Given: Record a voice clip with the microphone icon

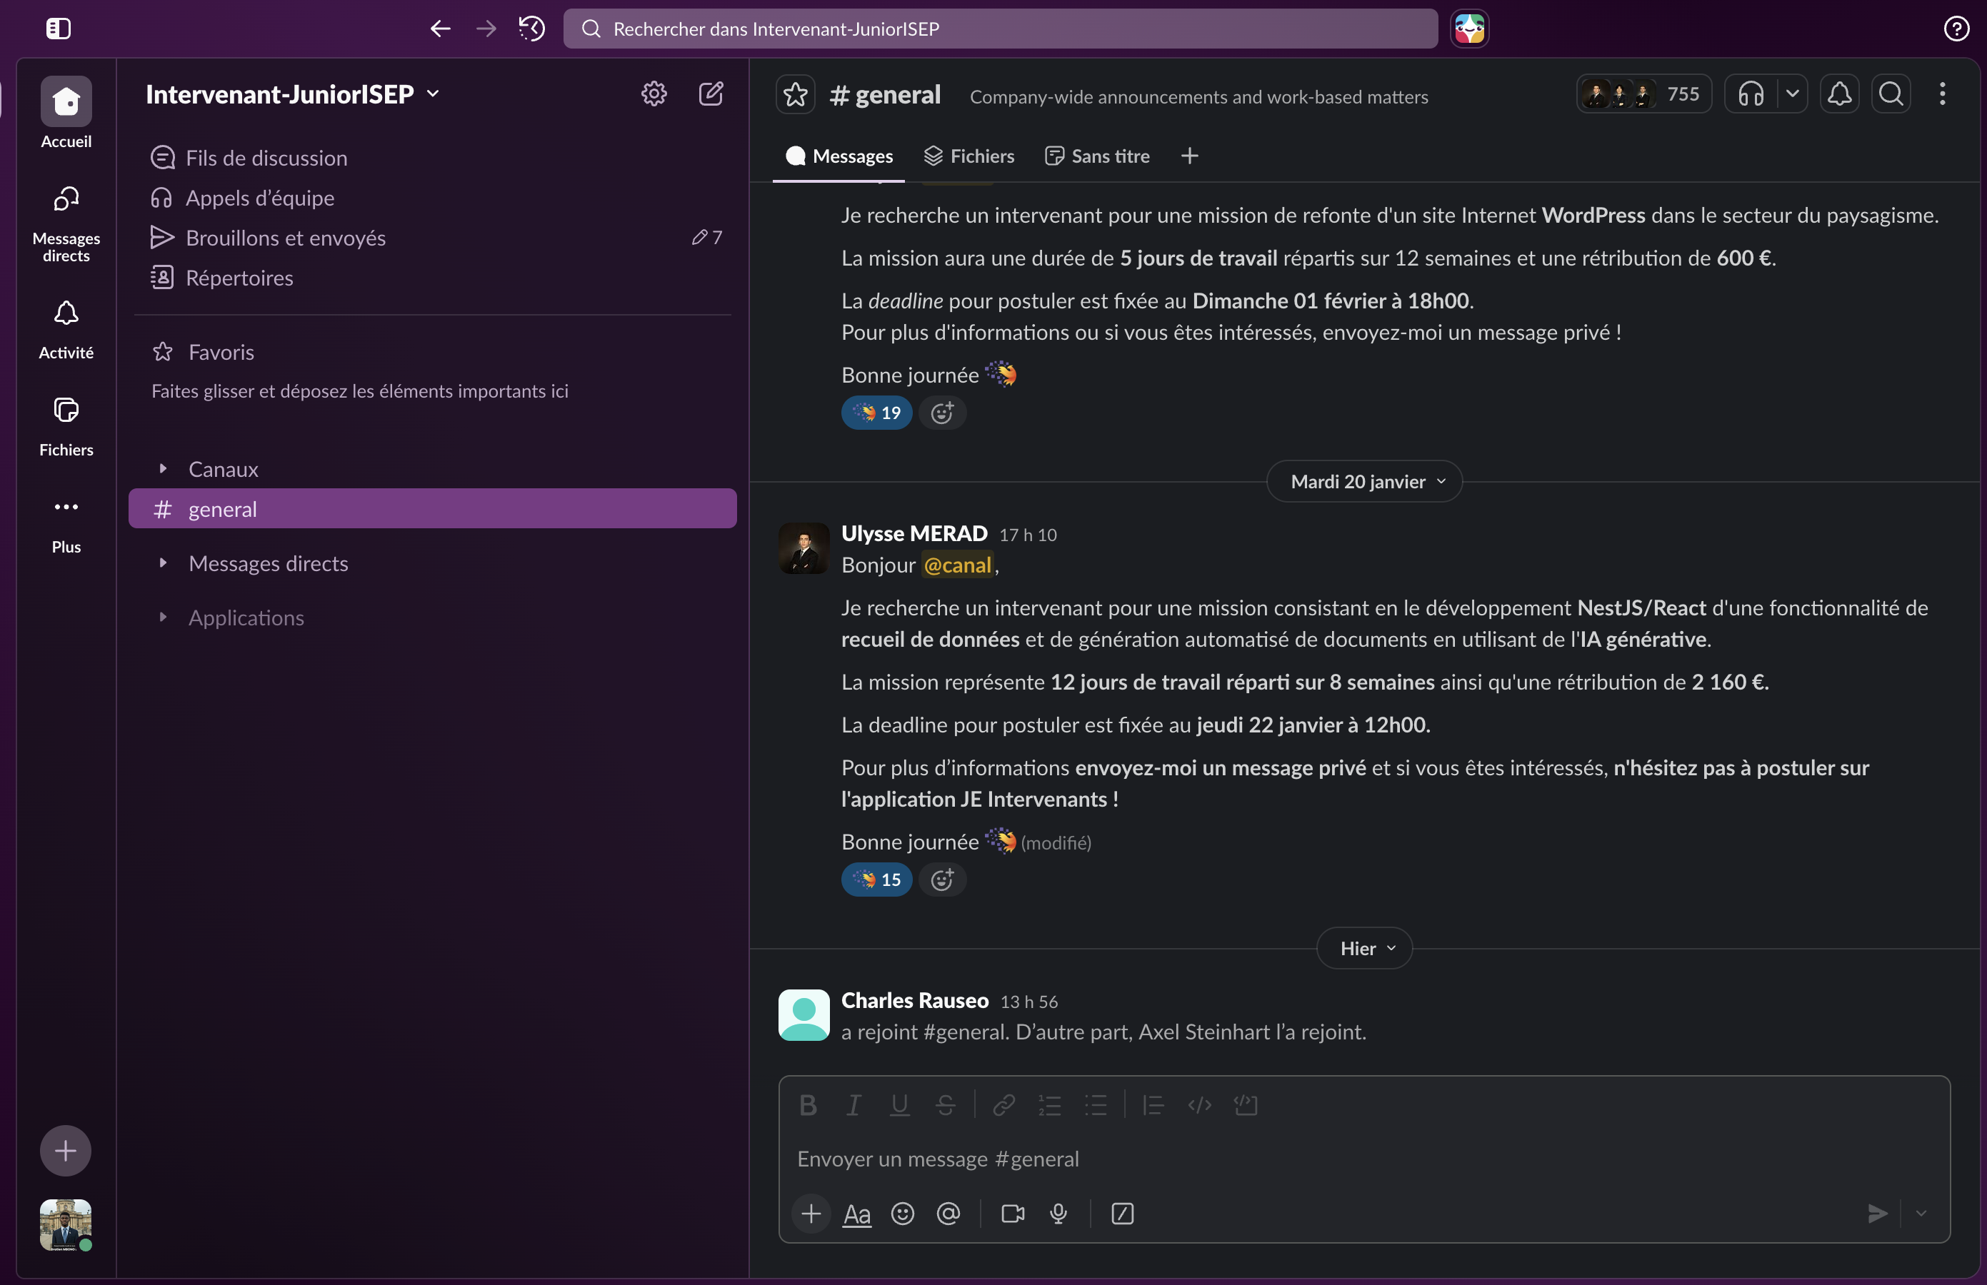Looking at the screenshot, I should click(x=1058, y=1214).
